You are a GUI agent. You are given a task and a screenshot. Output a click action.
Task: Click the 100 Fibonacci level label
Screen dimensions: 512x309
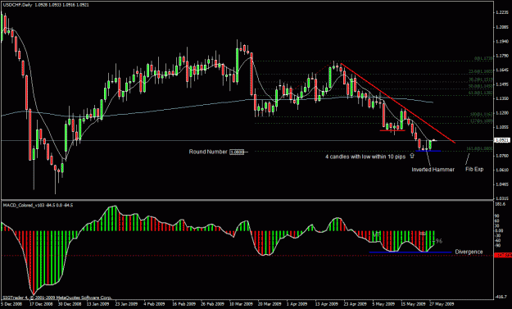pos(482,114)
